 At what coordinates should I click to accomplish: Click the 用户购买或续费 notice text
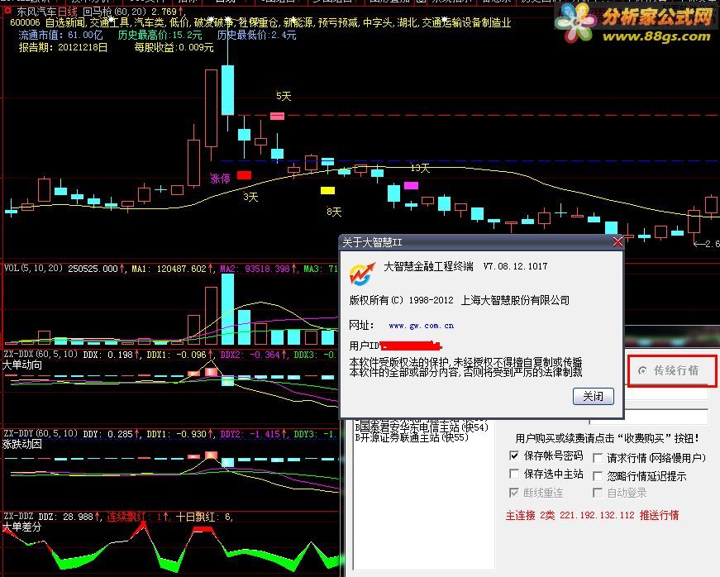[x=608, y=438]
